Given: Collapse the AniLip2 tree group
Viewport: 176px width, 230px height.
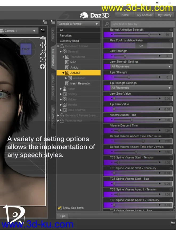Looking at the screenshot, I should pos(63,73).
